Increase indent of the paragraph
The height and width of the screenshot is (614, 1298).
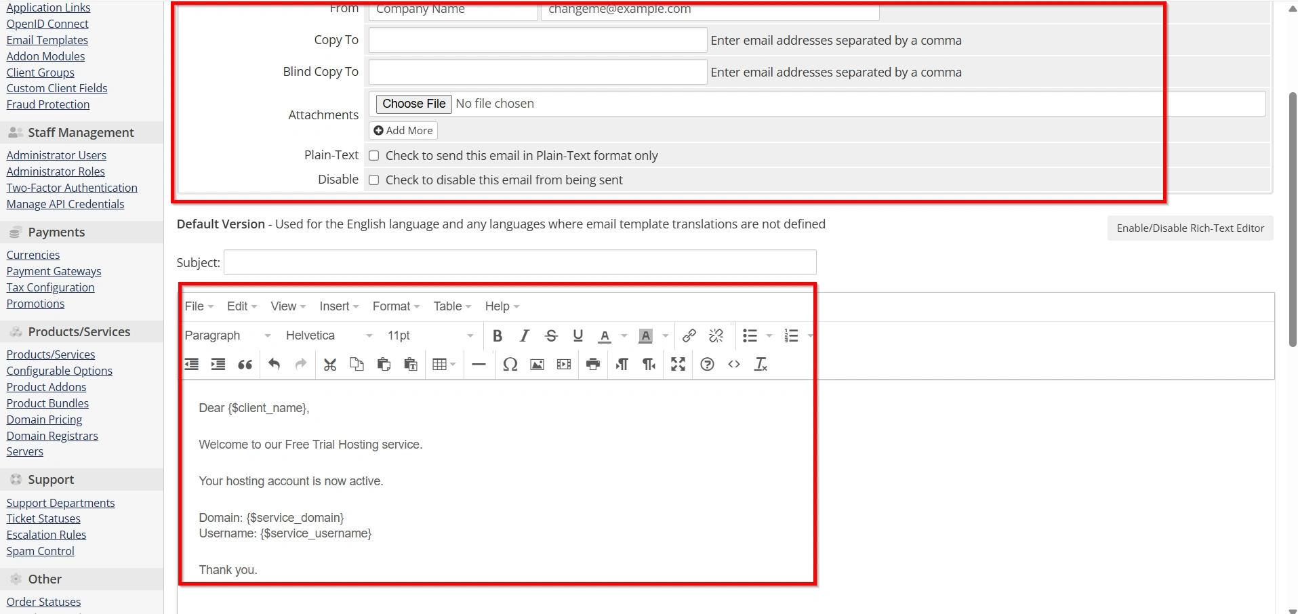[x=218, y=365]
